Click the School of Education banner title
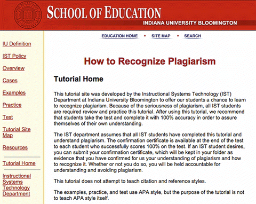 tap(104, 12)
